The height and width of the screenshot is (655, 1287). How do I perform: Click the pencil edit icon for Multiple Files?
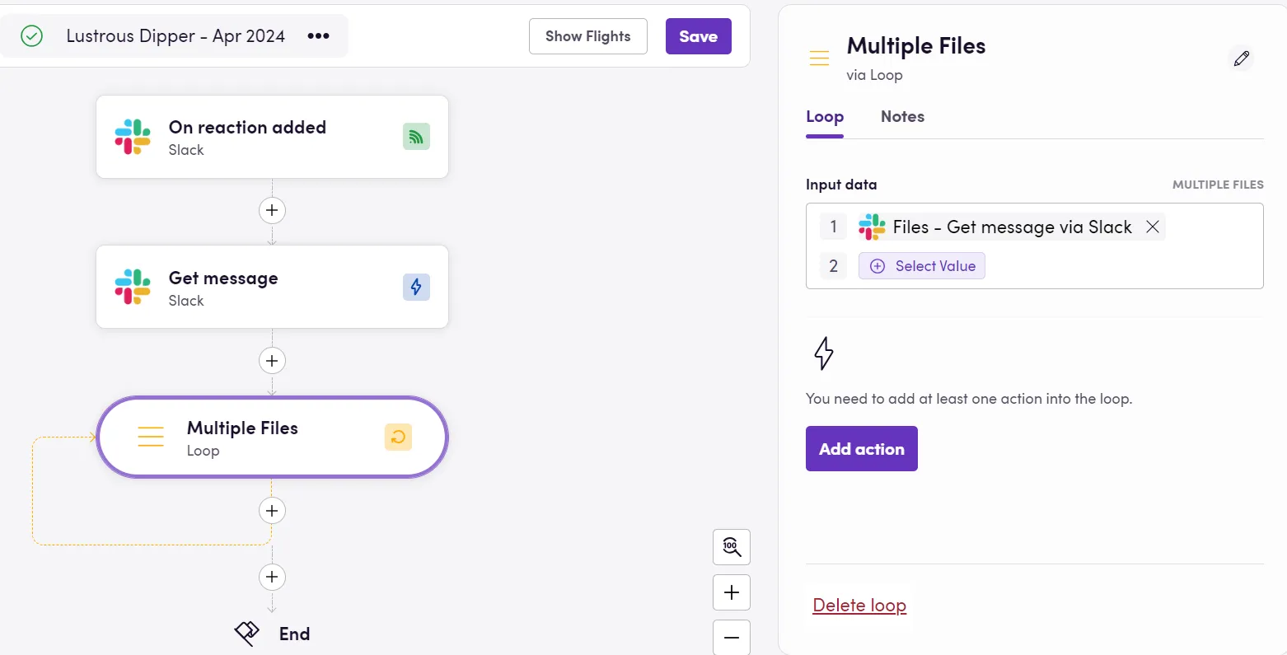(1241, 58)
